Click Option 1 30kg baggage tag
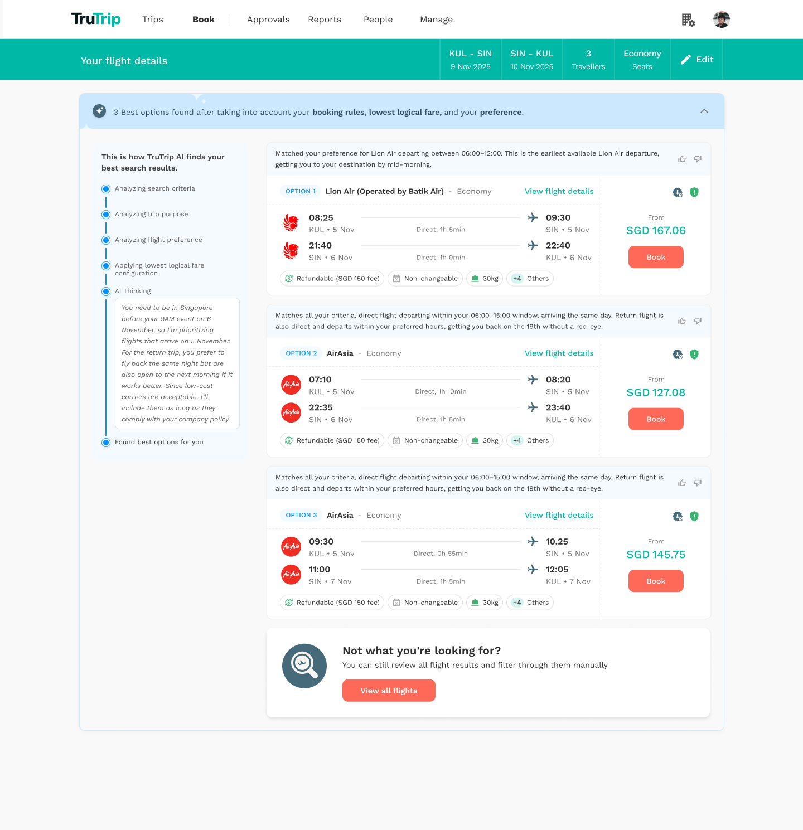Viewport: 803px width, 830px height. [485, 279]
